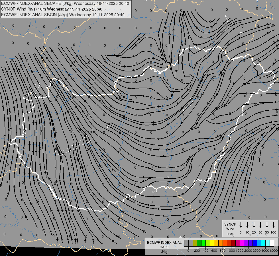Viewport: 279px width, 256px height.
Task: Click the 1000 tick label on CAPE scale
Action: coord(231,251)
